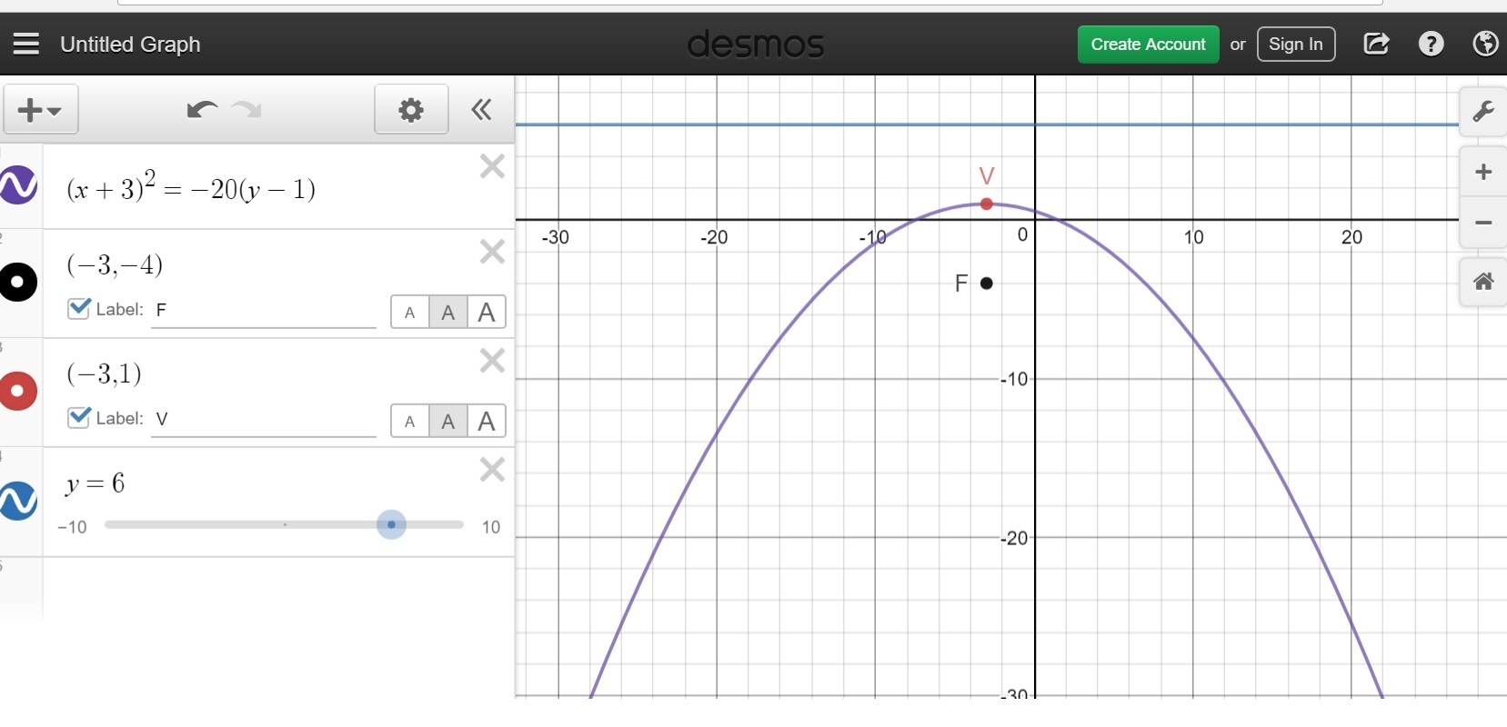Screen dimensions: 1507x727
Task: Click the slider upper bound 10
Action: click(491, 527)
